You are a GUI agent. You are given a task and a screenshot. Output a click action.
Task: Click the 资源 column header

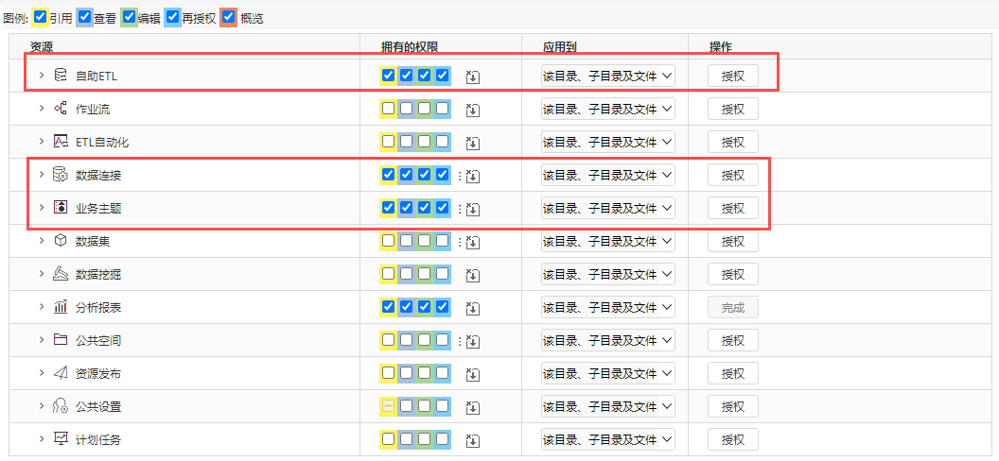tap(42, 46)
